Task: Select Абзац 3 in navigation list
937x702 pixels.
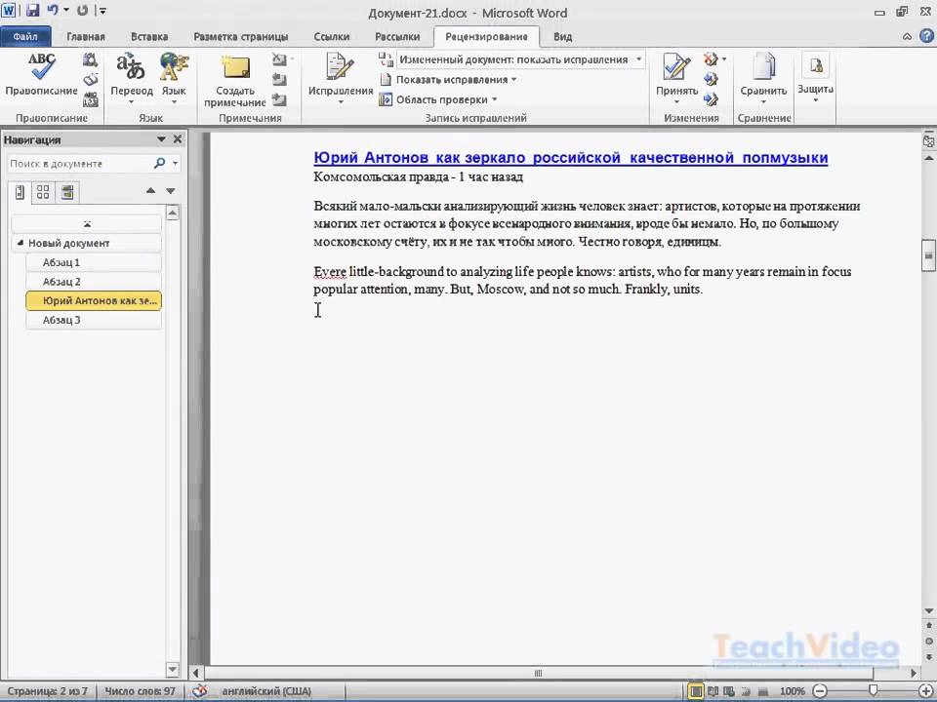Action: point(94,320)
